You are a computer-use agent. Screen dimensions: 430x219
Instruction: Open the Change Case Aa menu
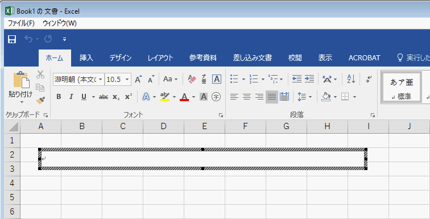pyautogui.click(x=170, y=79)
